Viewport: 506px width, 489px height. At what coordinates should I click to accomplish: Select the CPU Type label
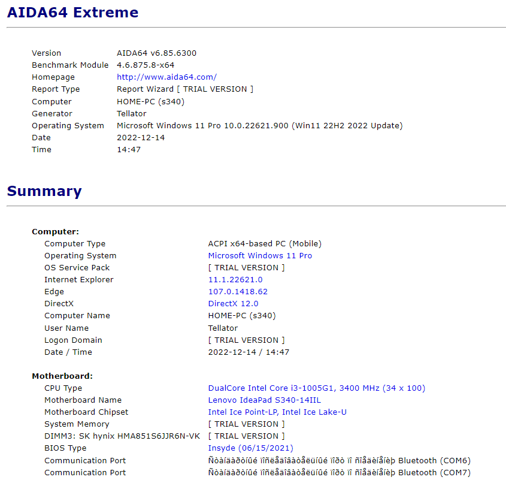63,388
